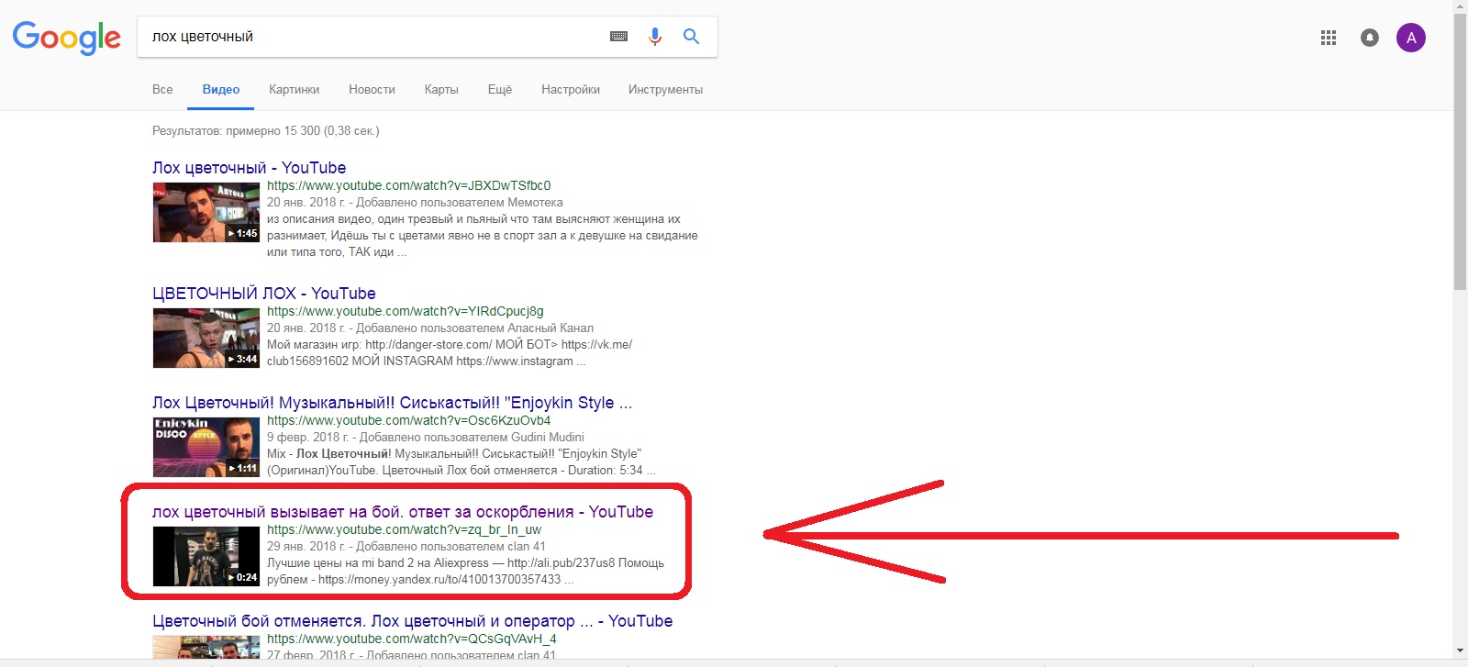Click URL youtube.com/watch?v=zq_br_In_uw
Image resolution: width=1468 pixels, height=667 pixels.
click(405, 529)
